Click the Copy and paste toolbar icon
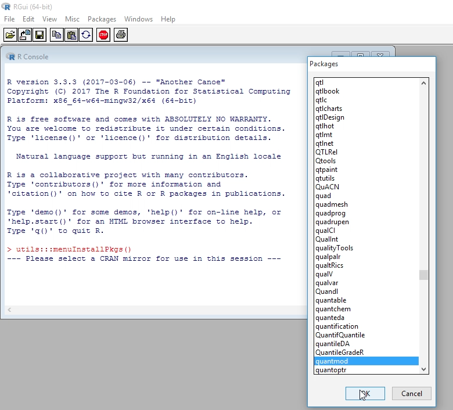The image size is (453, 410). 86,35
